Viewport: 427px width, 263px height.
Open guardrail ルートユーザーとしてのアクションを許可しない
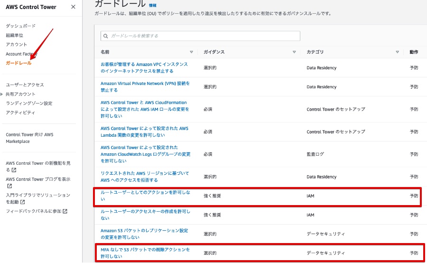146,196
